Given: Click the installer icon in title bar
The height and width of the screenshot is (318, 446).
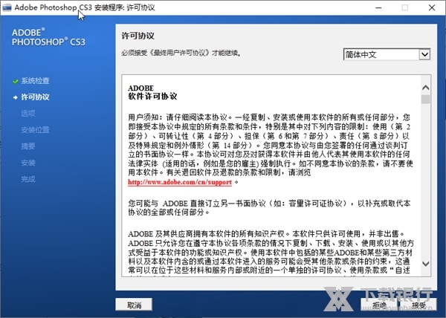Looking at the screenshot, I should point(7,7).
